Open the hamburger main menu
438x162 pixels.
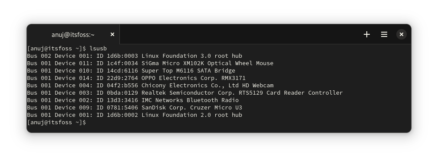pos(384,34)
